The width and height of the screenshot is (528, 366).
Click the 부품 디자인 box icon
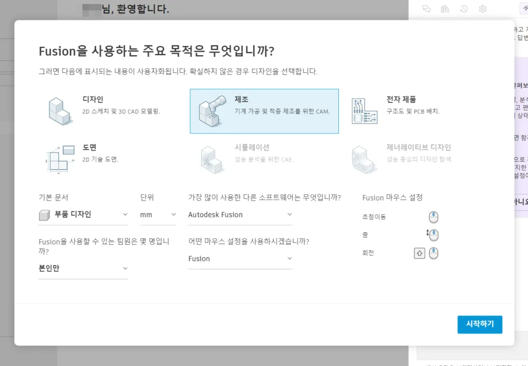click(44, 215)
